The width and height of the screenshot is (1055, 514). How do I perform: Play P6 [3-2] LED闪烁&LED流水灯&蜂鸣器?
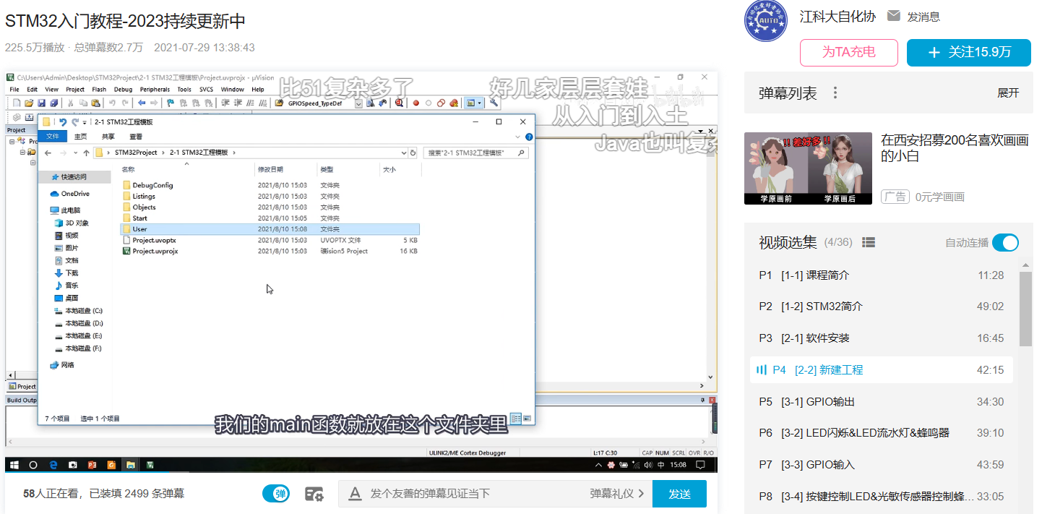point(882,433)
